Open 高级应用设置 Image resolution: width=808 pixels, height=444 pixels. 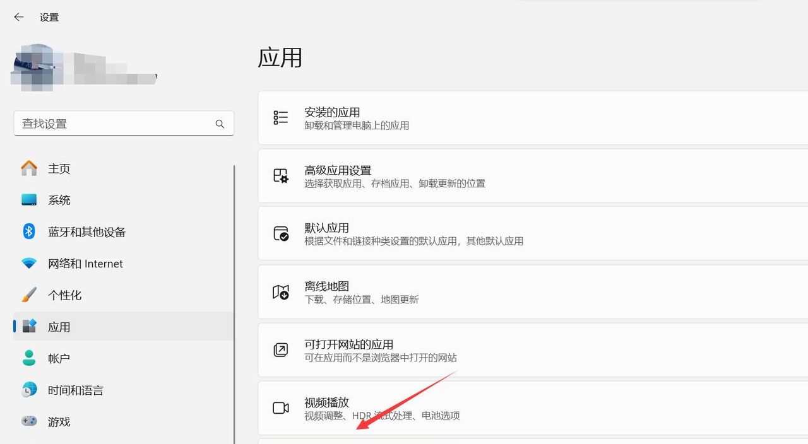point(442,175)
